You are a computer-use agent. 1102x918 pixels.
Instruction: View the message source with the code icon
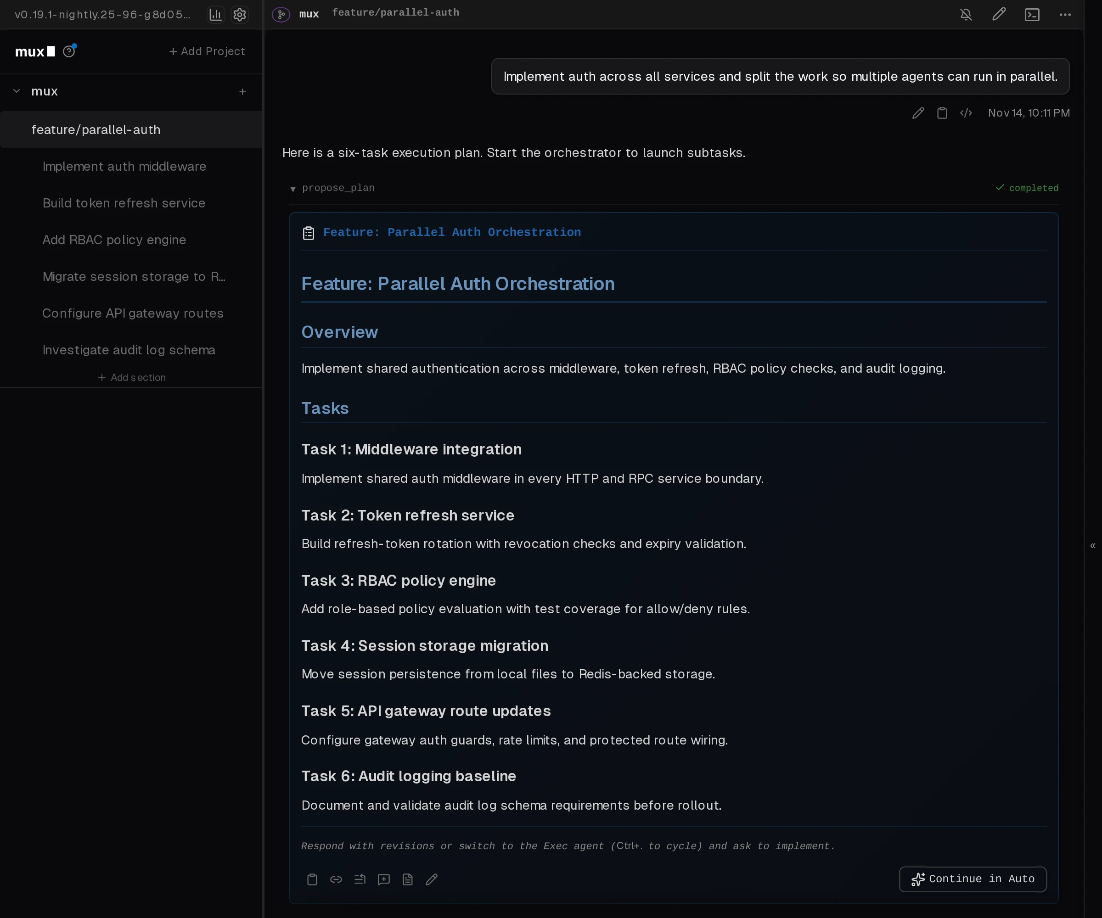point(966,113)
